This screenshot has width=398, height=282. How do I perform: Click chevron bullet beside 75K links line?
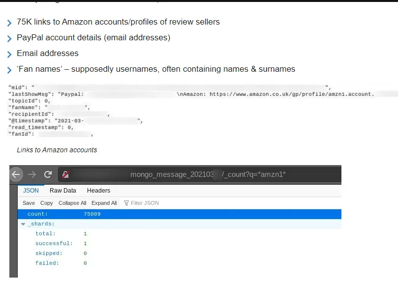9,23
